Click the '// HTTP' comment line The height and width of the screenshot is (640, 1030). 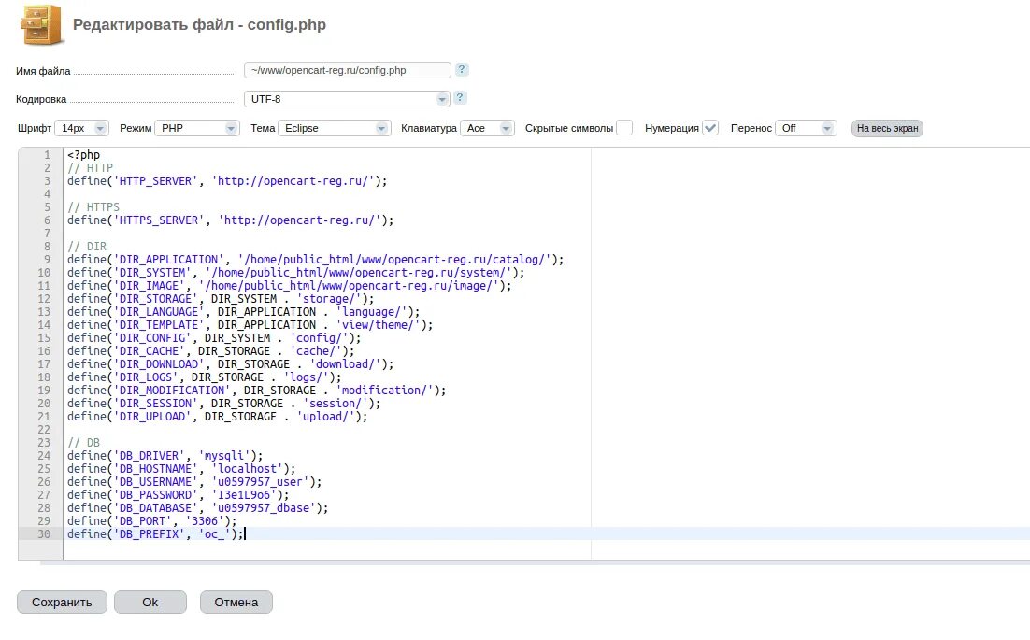(90, 168)
